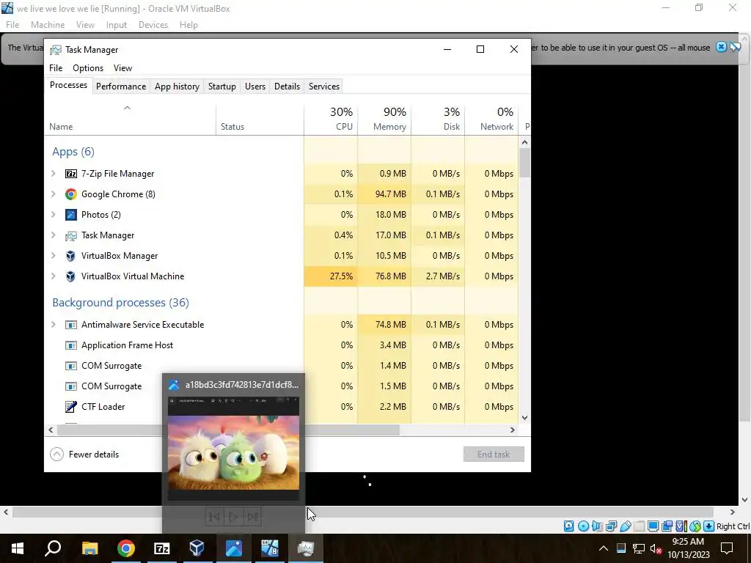The height and width of the screenshot is (563, 751).
Task: Open the notification center icon
Action: point(727,548)
